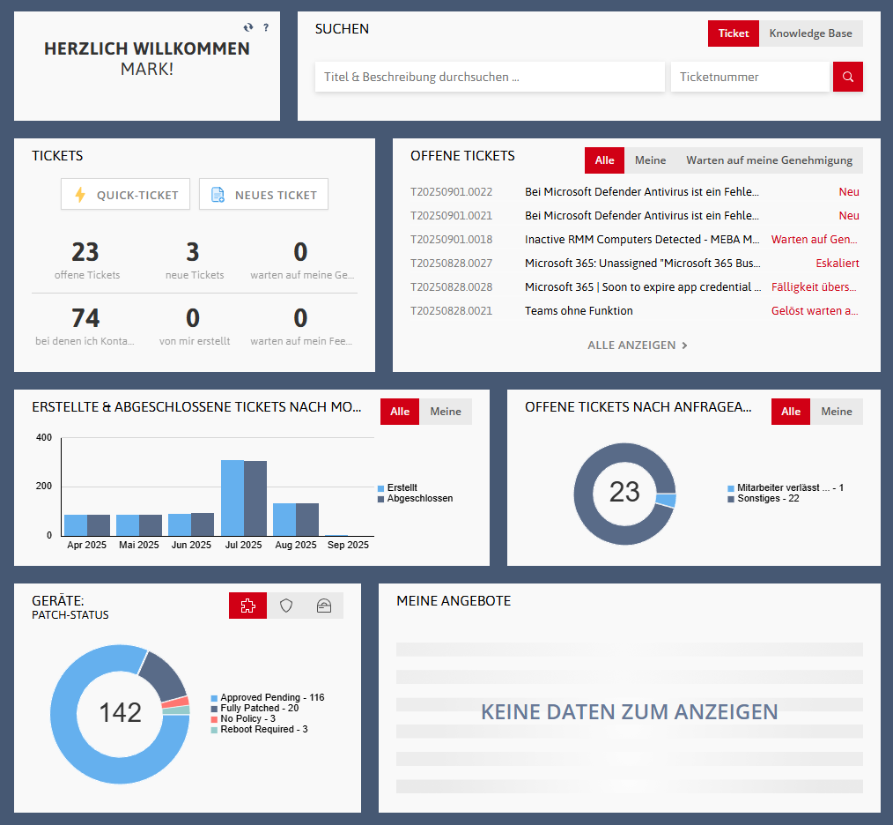The width and height of the screenshot is (893, 825).
Task: Click the Titel & Beschreibung search field
Action: (490, 77)
